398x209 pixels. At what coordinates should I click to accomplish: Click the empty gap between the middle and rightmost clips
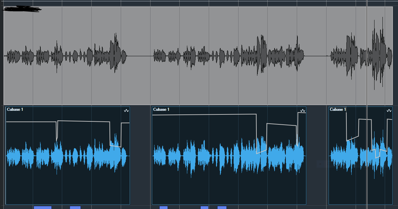point(317,139)
